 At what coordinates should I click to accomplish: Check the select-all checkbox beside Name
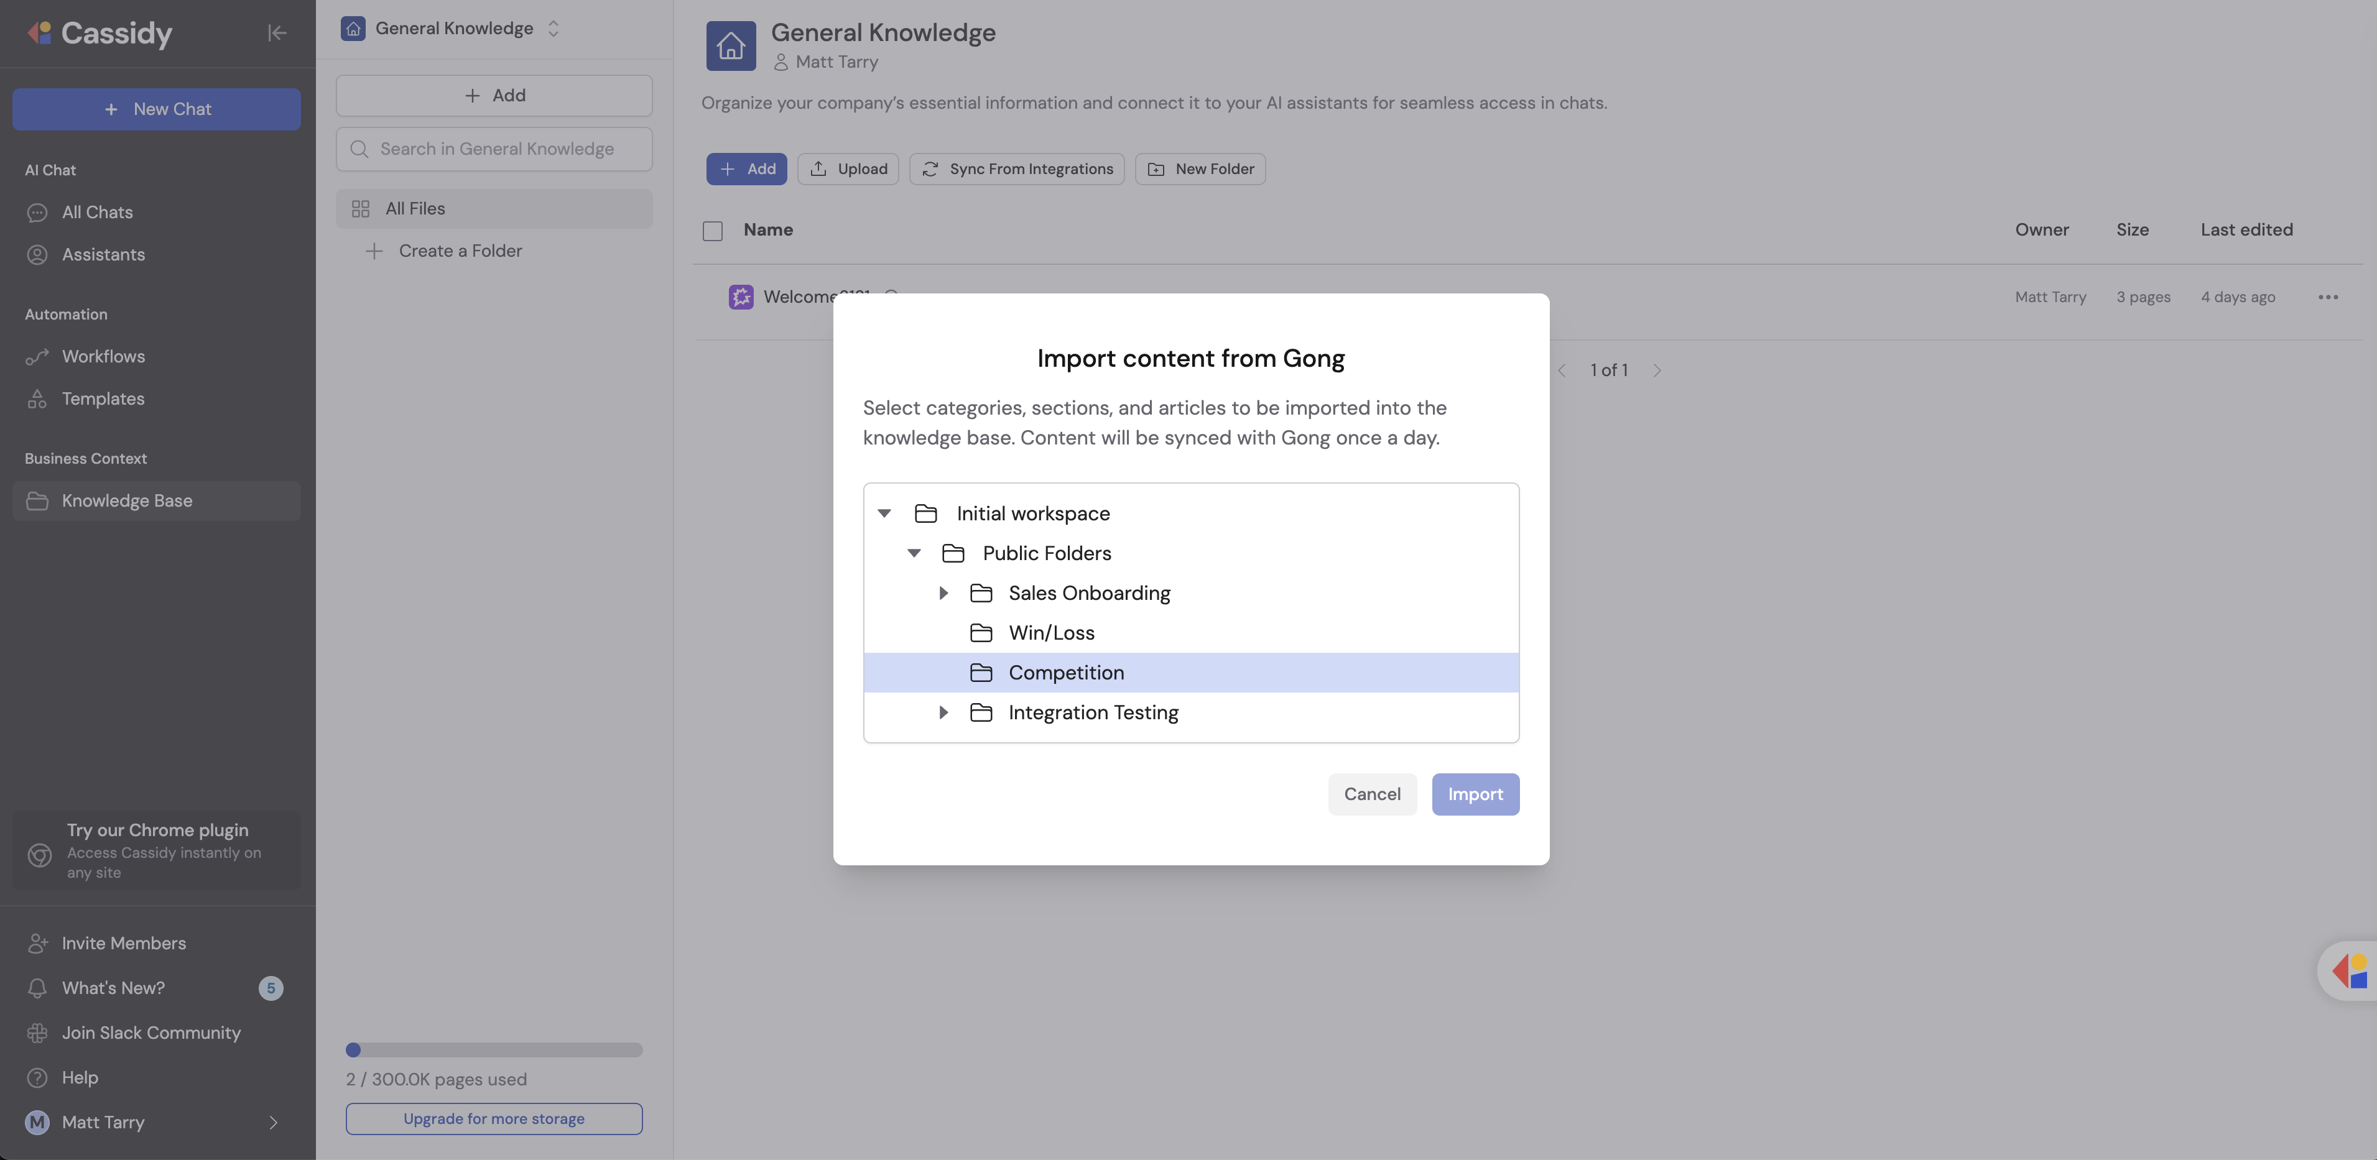tap(712, 231)
